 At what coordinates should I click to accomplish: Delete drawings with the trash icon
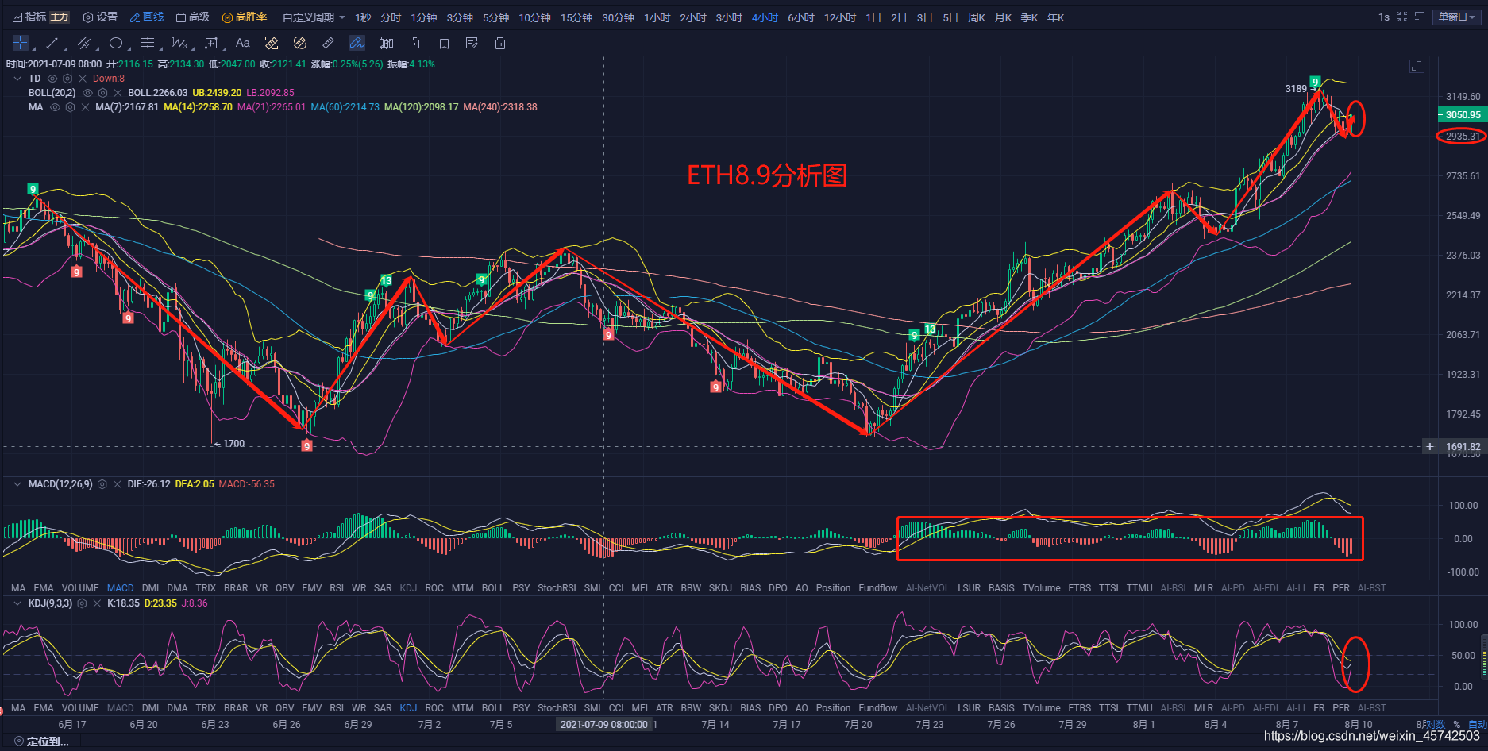click(x=500, y=43)
